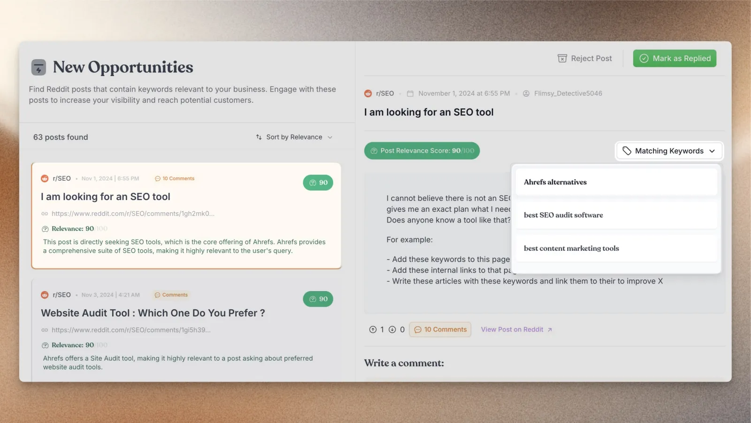Click Mark as Replied button
This screenshot has height=423, width=751.
[674, 58]
